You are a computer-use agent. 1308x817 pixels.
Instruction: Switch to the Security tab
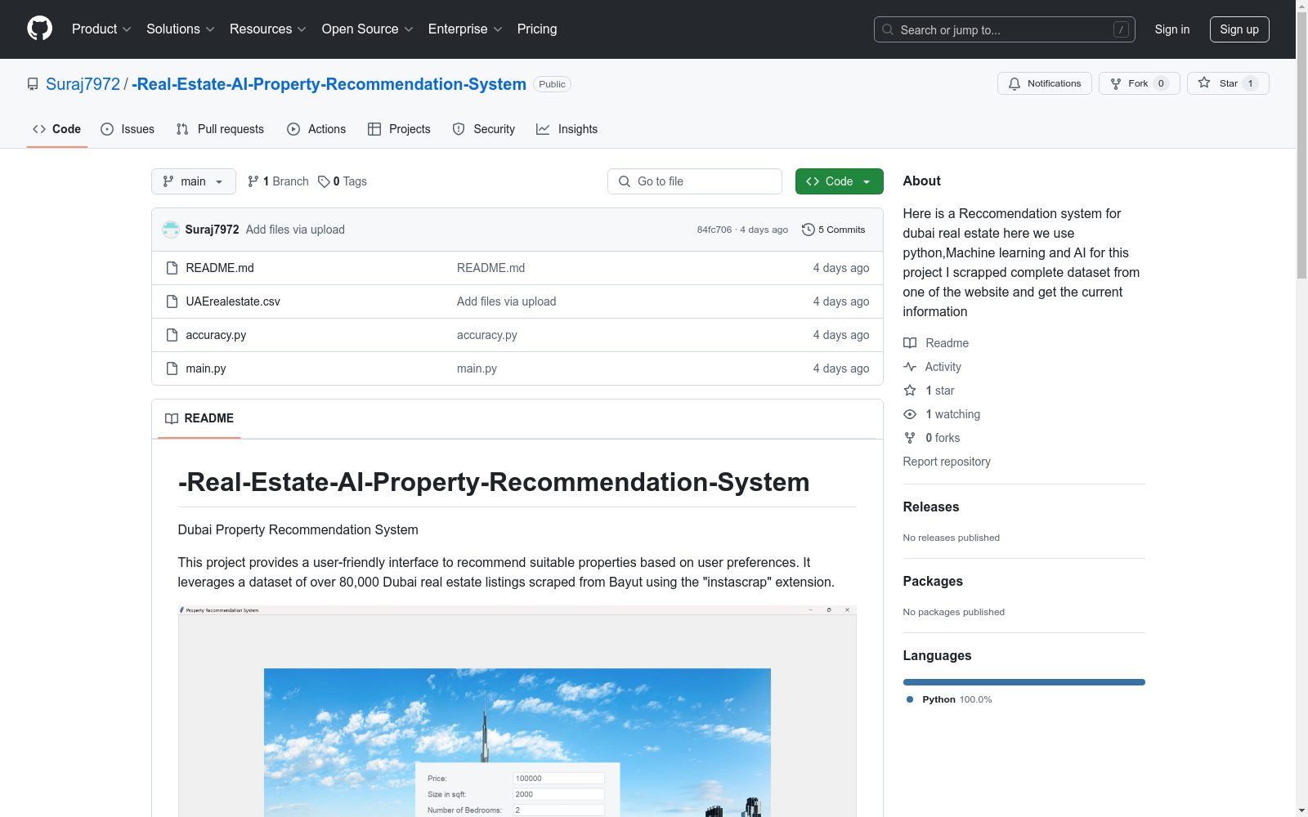(484, 129)
